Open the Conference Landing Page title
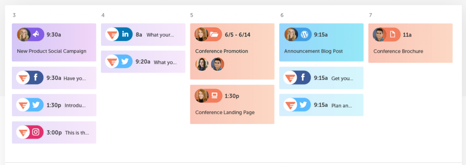 click(225, 112)
